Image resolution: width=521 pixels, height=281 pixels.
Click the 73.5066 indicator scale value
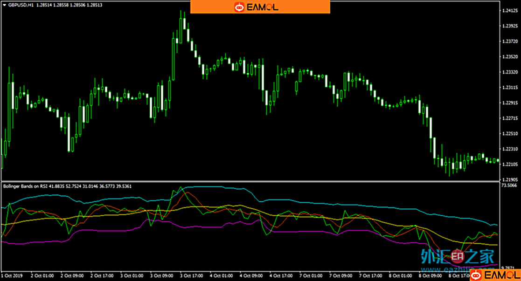(509, 185)
